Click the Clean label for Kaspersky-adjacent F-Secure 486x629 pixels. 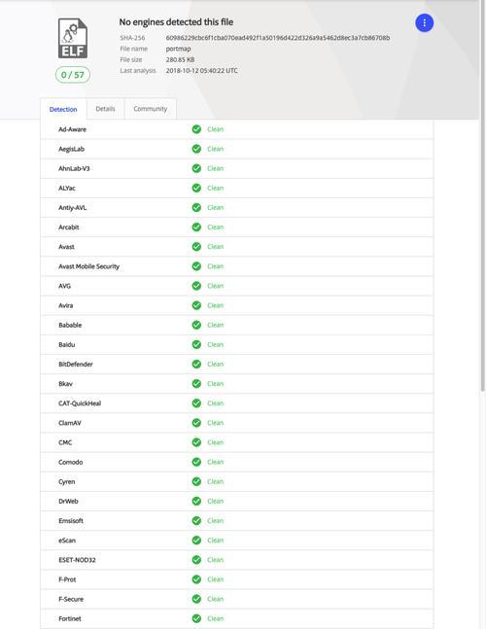pyautogui.click(x=216, y=599)
